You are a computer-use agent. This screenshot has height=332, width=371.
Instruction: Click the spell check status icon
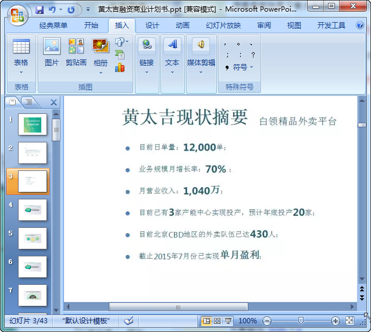pos(129,321)
